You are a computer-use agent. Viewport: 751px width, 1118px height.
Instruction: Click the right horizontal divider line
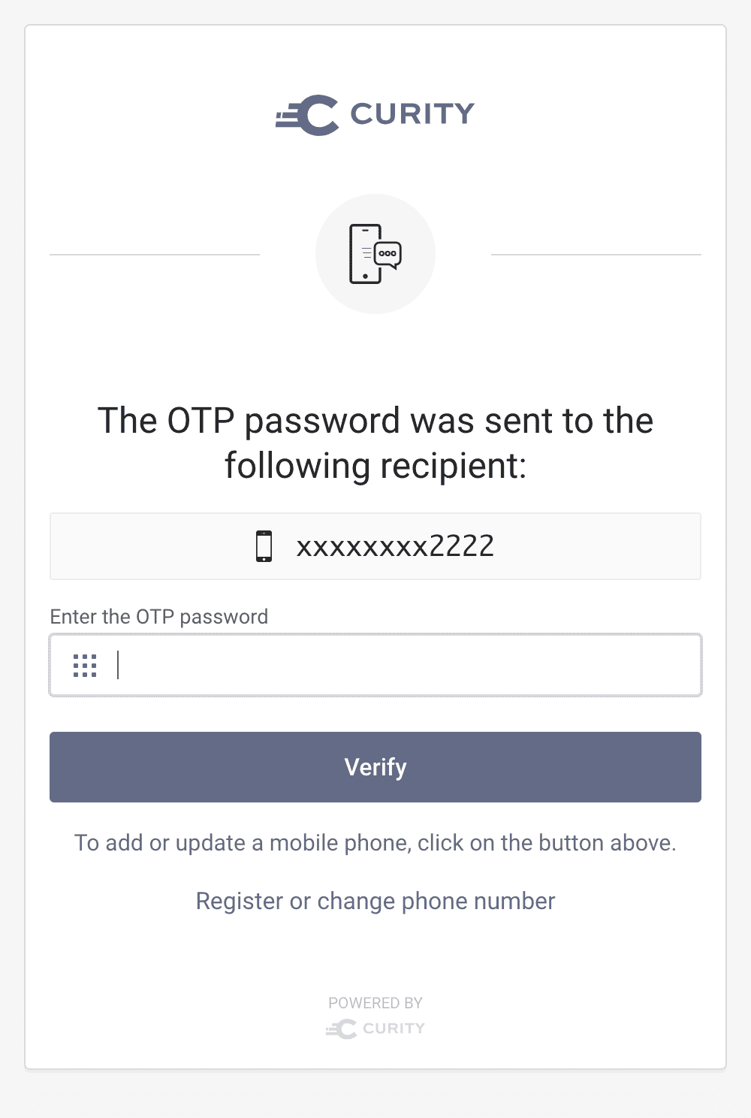point(597,254)
